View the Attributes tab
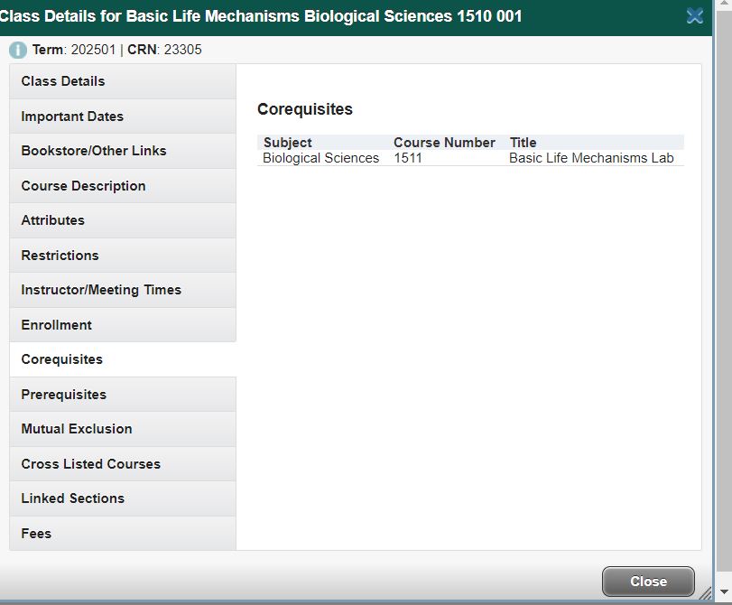 (123, 220)
